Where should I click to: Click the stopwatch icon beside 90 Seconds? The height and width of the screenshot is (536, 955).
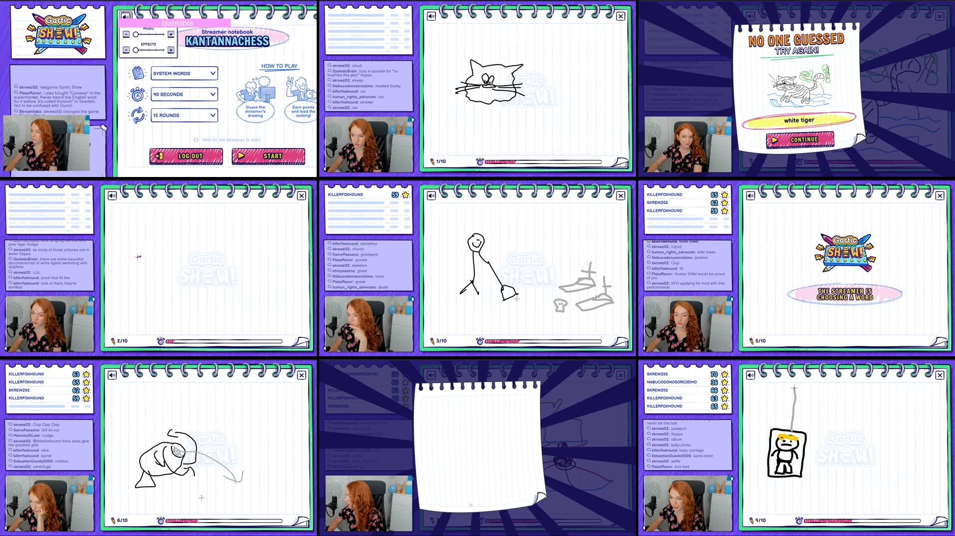pyautogui.click(x=137, y=94)
